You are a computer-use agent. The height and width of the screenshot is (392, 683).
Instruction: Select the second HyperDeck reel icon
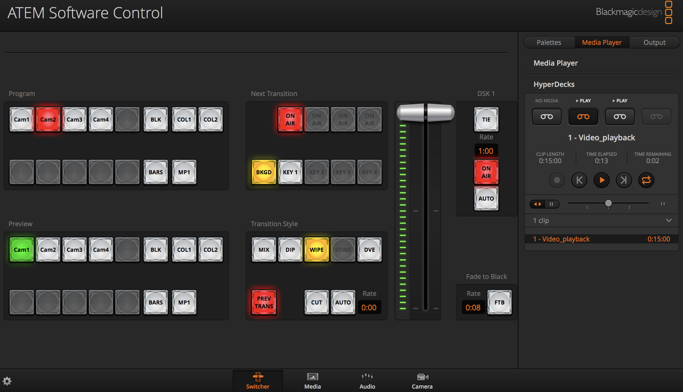pyautogui.click(x=583, y=117)
